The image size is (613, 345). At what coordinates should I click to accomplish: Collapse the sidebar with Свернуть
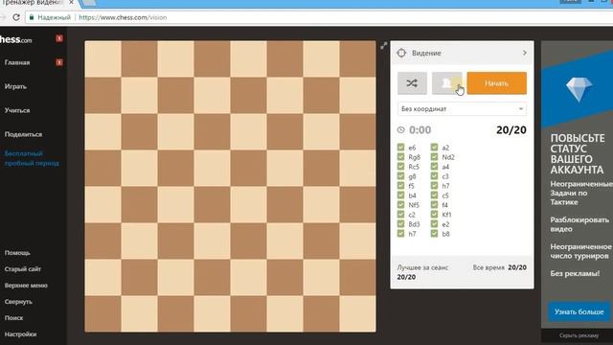[x=18, y=302]
